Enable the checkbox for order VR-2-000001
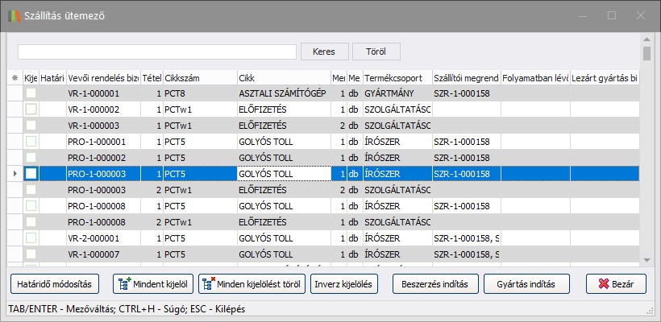 pyautogui.click(x=31, y=238)
